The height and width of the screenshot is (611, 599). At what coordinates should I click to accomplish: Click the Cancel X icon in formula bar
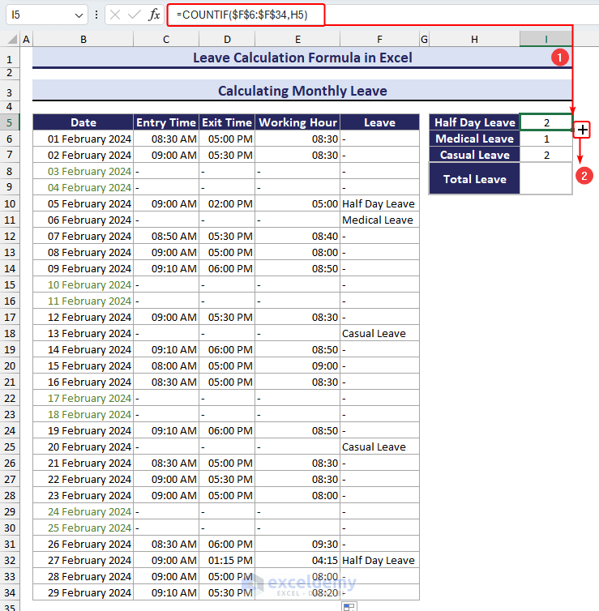[115, 15]
